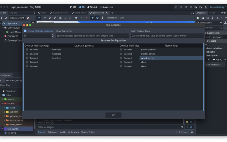Click the Inspector new resource icon

point(198,18)
